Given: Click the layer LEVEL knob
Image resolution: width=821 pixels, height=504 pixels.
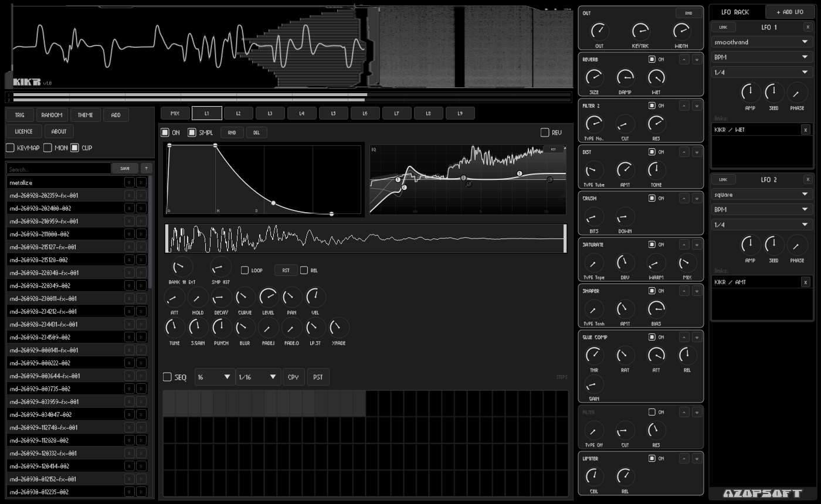Looking at the screenshot, I should (268, 297).
